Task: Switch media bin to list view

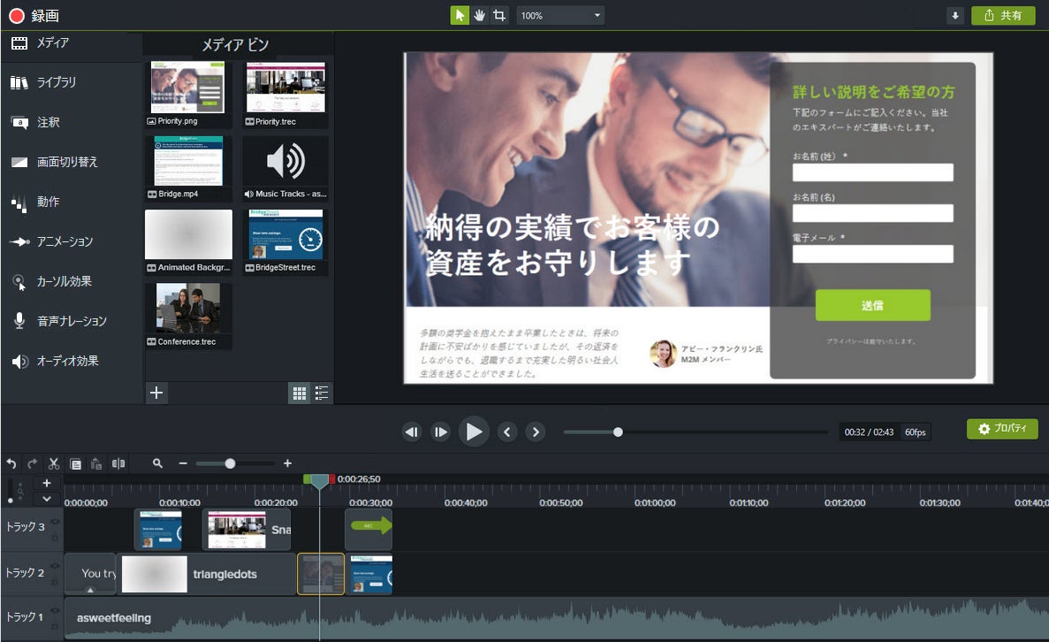Action: 322,393
